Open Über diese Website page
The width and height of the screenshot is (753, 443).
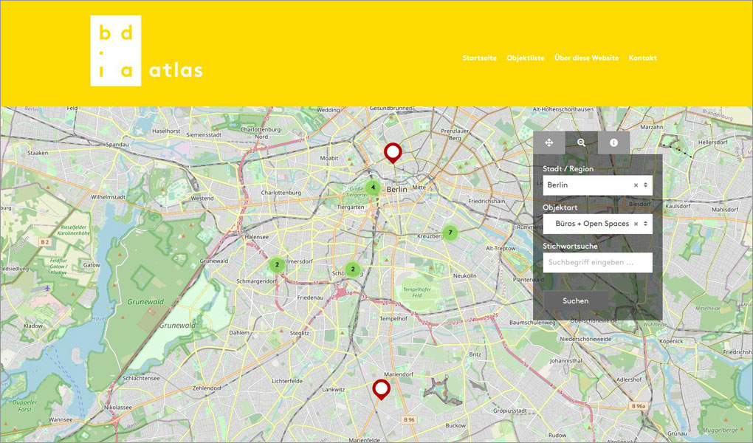coord(586,58)
